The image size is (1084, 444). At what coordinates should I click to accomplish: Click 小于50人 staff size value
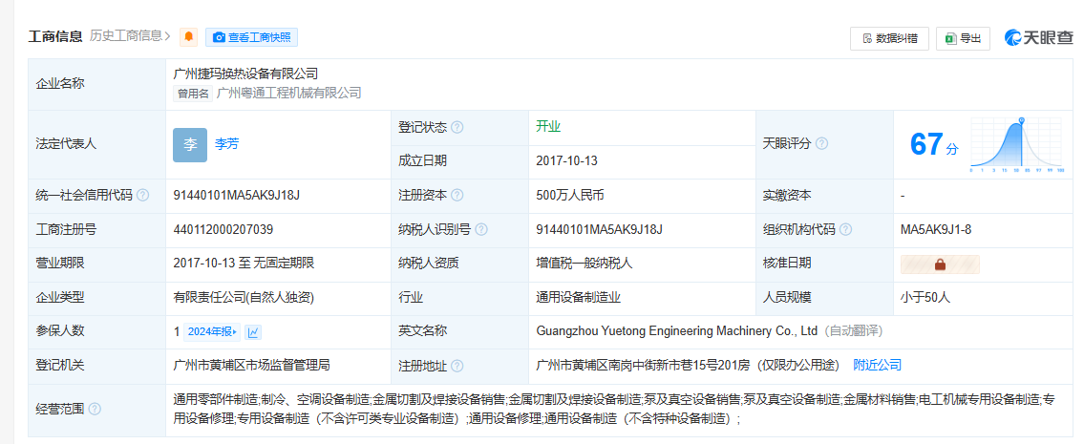click(925, 297)
